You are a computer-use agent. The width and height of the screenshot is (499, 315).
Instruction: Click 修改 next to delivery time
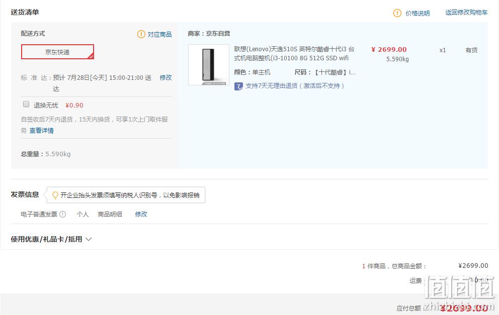pyautogui.click(x=165, y=77)
